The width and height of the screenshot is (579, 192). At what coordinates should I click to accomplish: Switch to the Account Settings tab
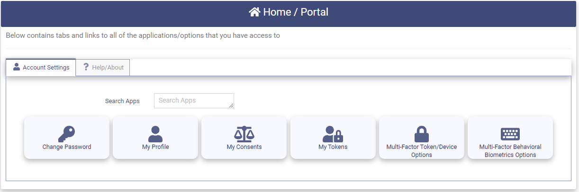pyautogui.click(x=41, y=68)
